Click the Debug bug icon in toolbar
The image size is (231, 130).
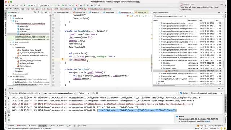(x=63, y=5)
